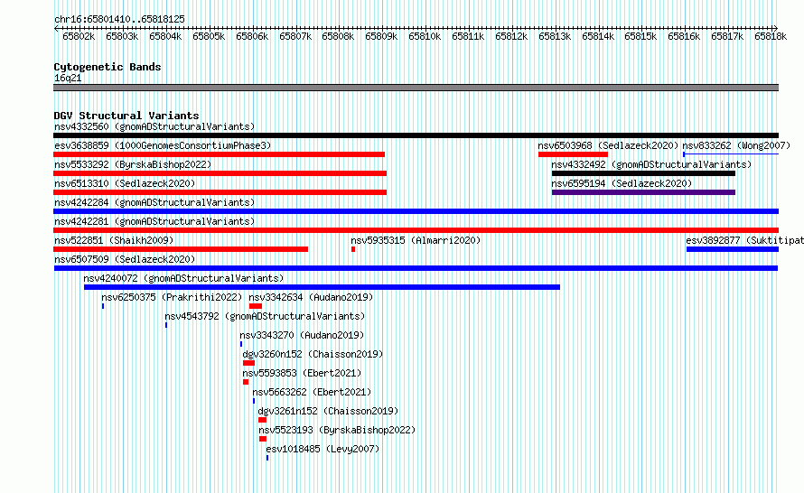Open nsv4242284 gnomADStructuralVariants label
804x493 pixels.
click(154, 202)
